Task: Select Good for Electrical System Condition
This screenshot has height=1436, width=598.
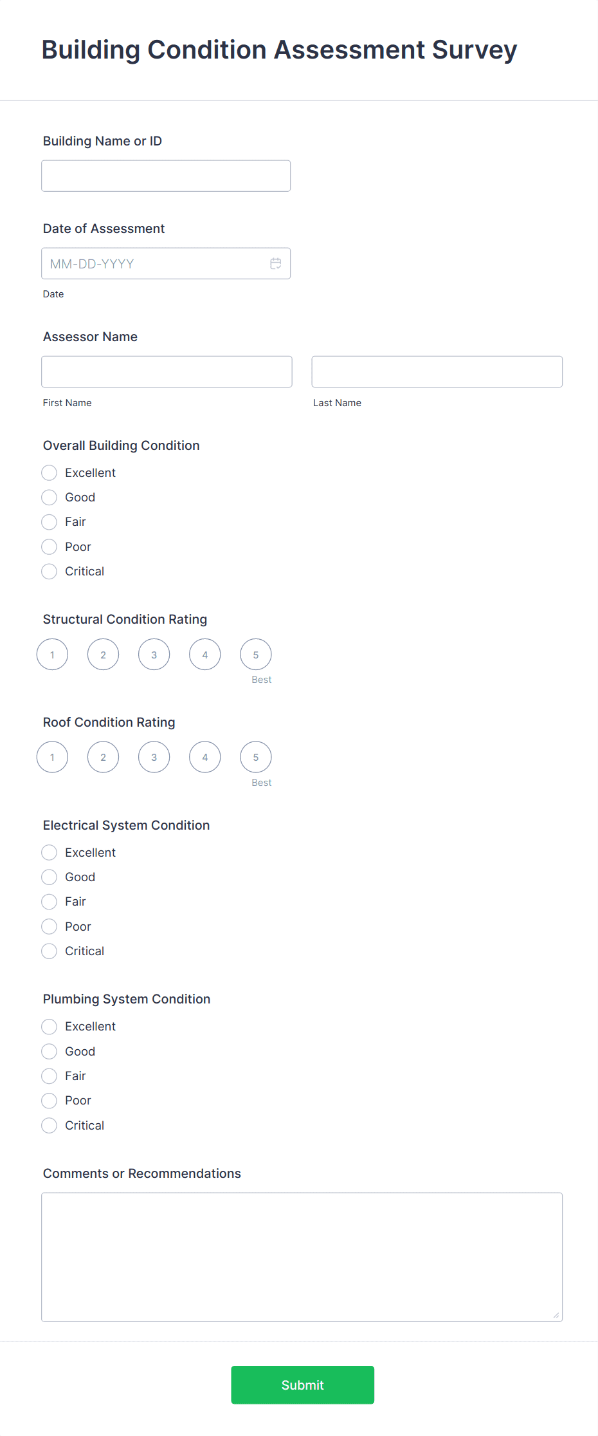Action: tap(49, 877)
